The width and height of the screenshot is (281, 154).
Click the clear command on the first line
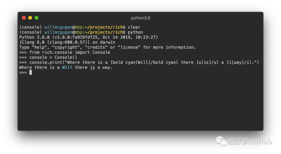(x=134, y=27)
